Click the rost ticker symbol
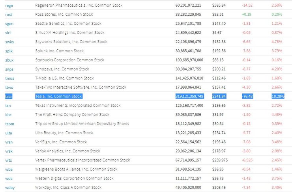The image size is (292, 192). 9,15
